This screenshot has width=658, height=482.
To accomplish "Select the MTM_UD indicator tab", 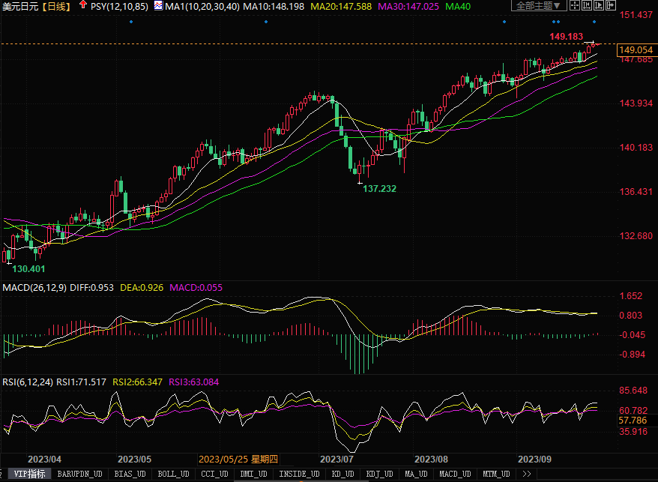I will [496, 474].
